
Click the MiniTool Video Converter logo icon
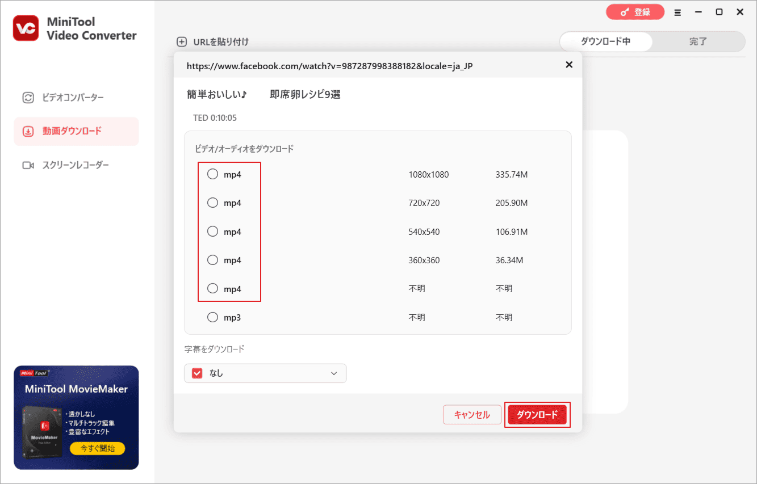click(x=26, y=28)
